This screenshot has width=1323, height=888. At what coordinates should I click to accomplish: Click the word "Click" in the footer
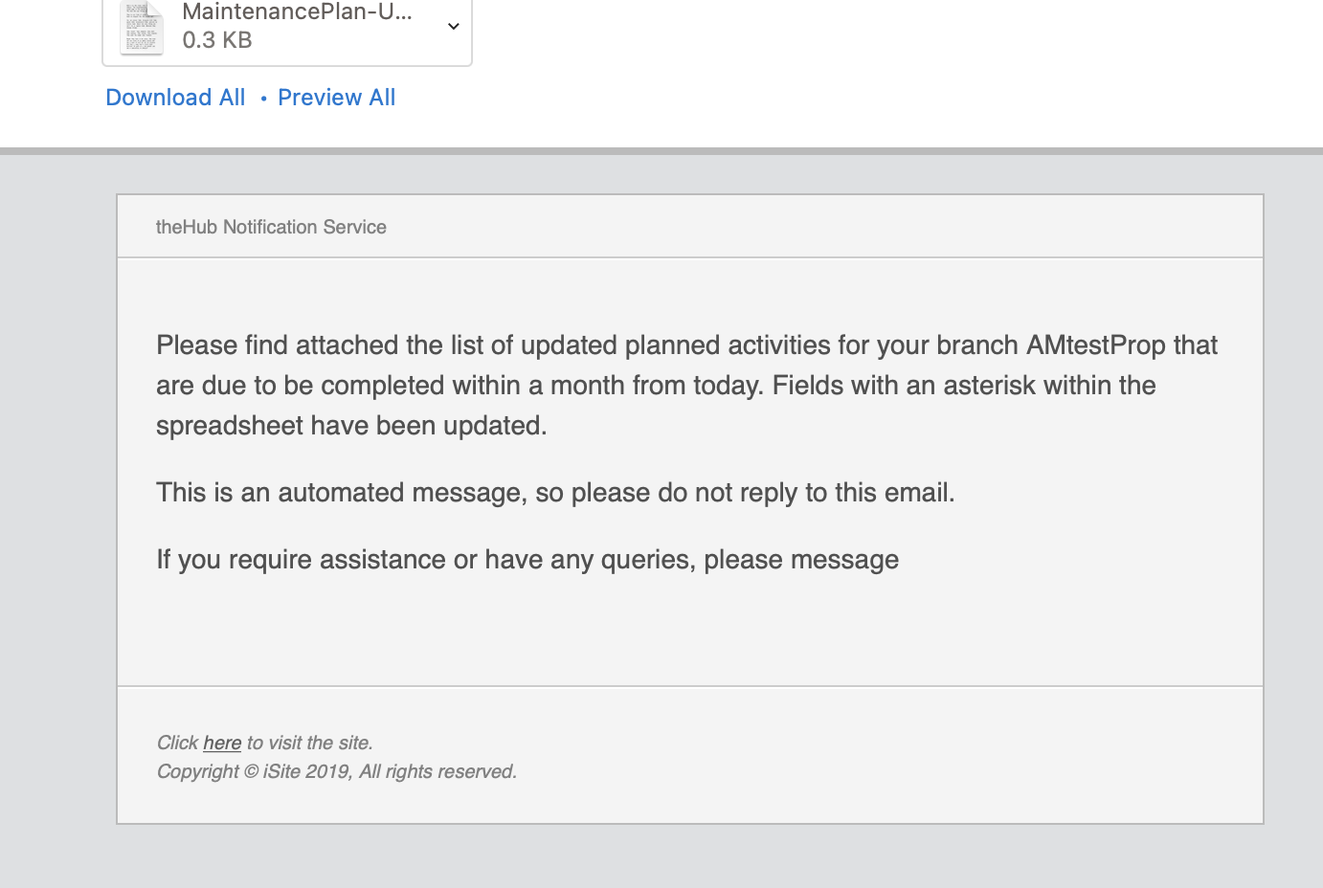[x=177, y=743]
